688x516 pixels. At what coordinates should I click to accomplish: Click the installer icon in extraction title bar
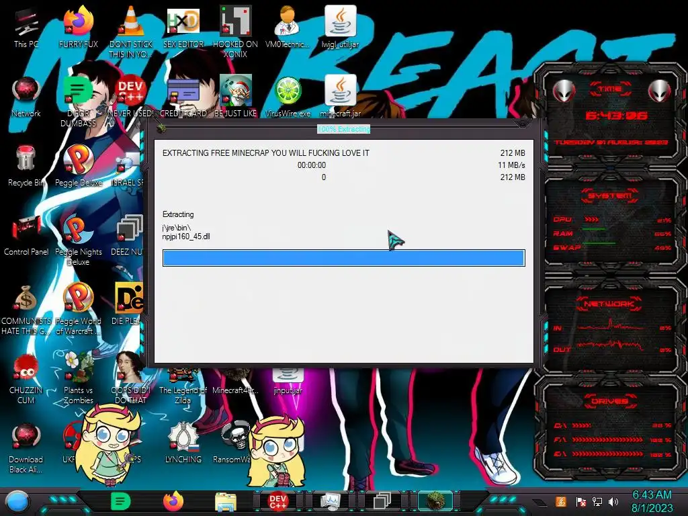161,128
